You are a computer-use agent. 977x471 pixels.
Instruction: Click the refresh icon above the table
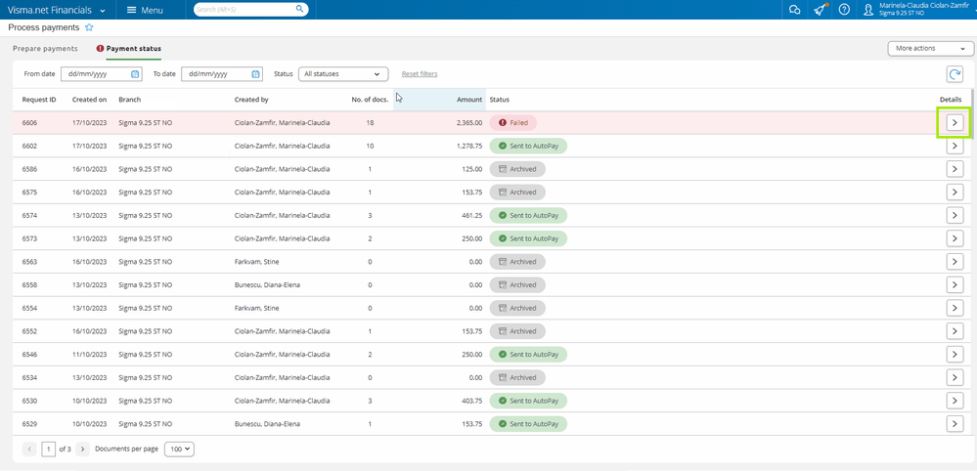pyautogui.click(x=955, y=74)
